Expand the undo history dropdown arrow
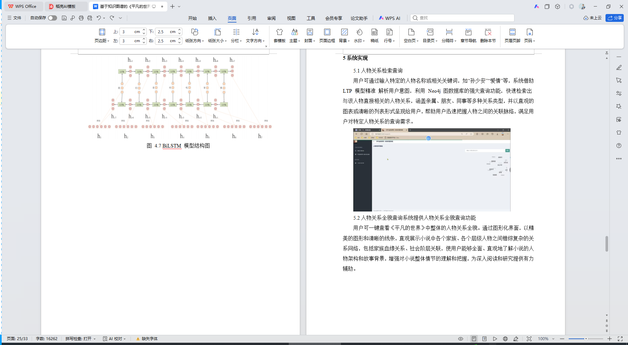Image resolution: width=628 pixels, height=345 pixels. point(104,18)
